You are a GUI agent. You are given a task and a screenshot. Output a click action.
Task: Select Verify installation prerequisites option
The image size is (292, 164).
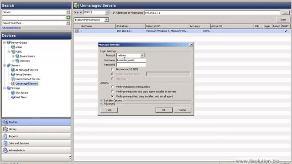click(112, 87)
